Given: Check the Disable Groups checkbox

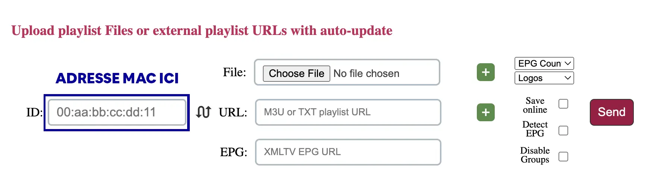Looking at the screenshot, I should pyautogui.click(x=563, y=157).
